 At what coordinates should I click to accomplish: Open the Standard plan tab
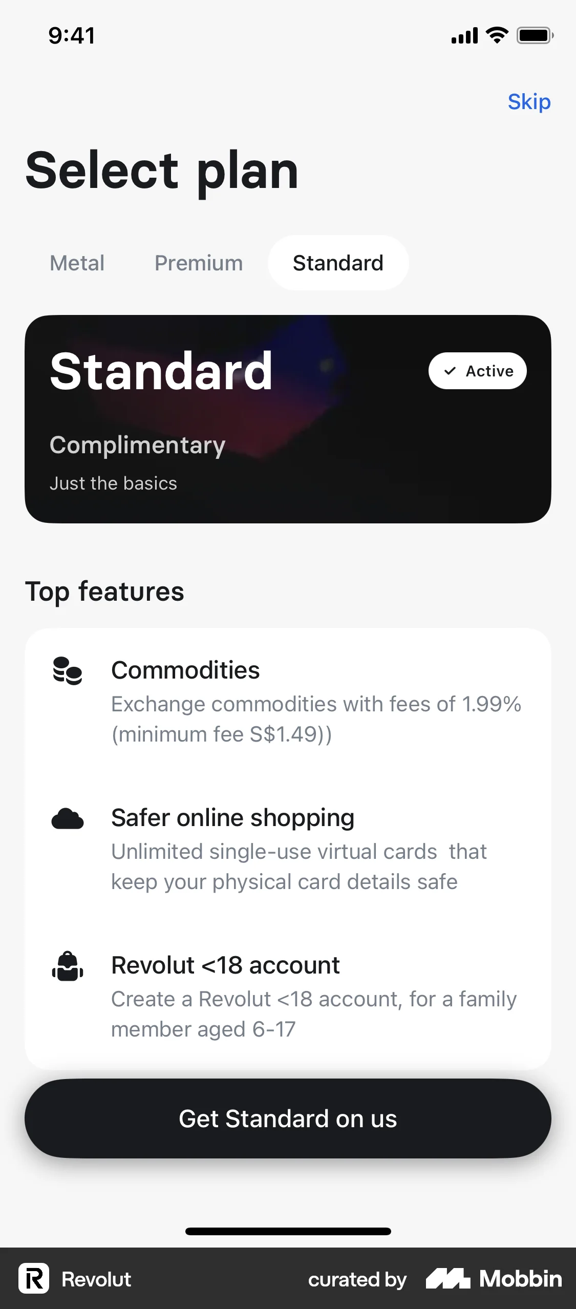click(x=337, y=263)
